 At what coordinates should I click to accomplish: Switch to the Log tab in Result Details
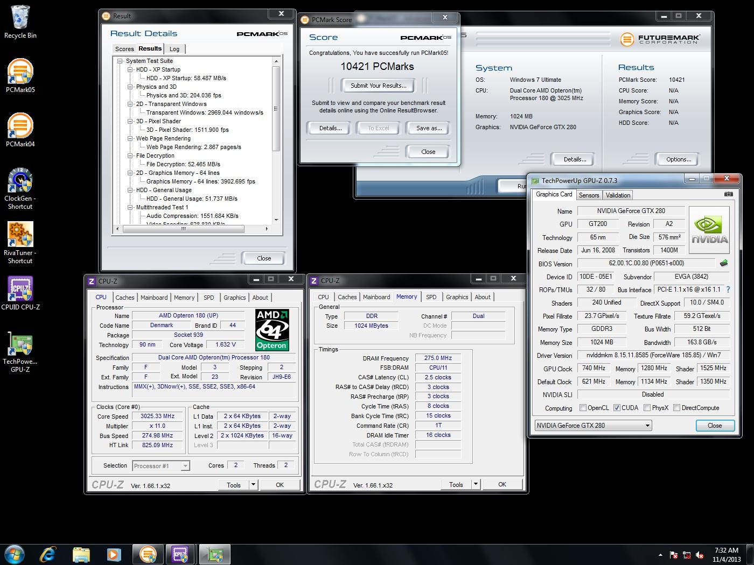[174, 49]
